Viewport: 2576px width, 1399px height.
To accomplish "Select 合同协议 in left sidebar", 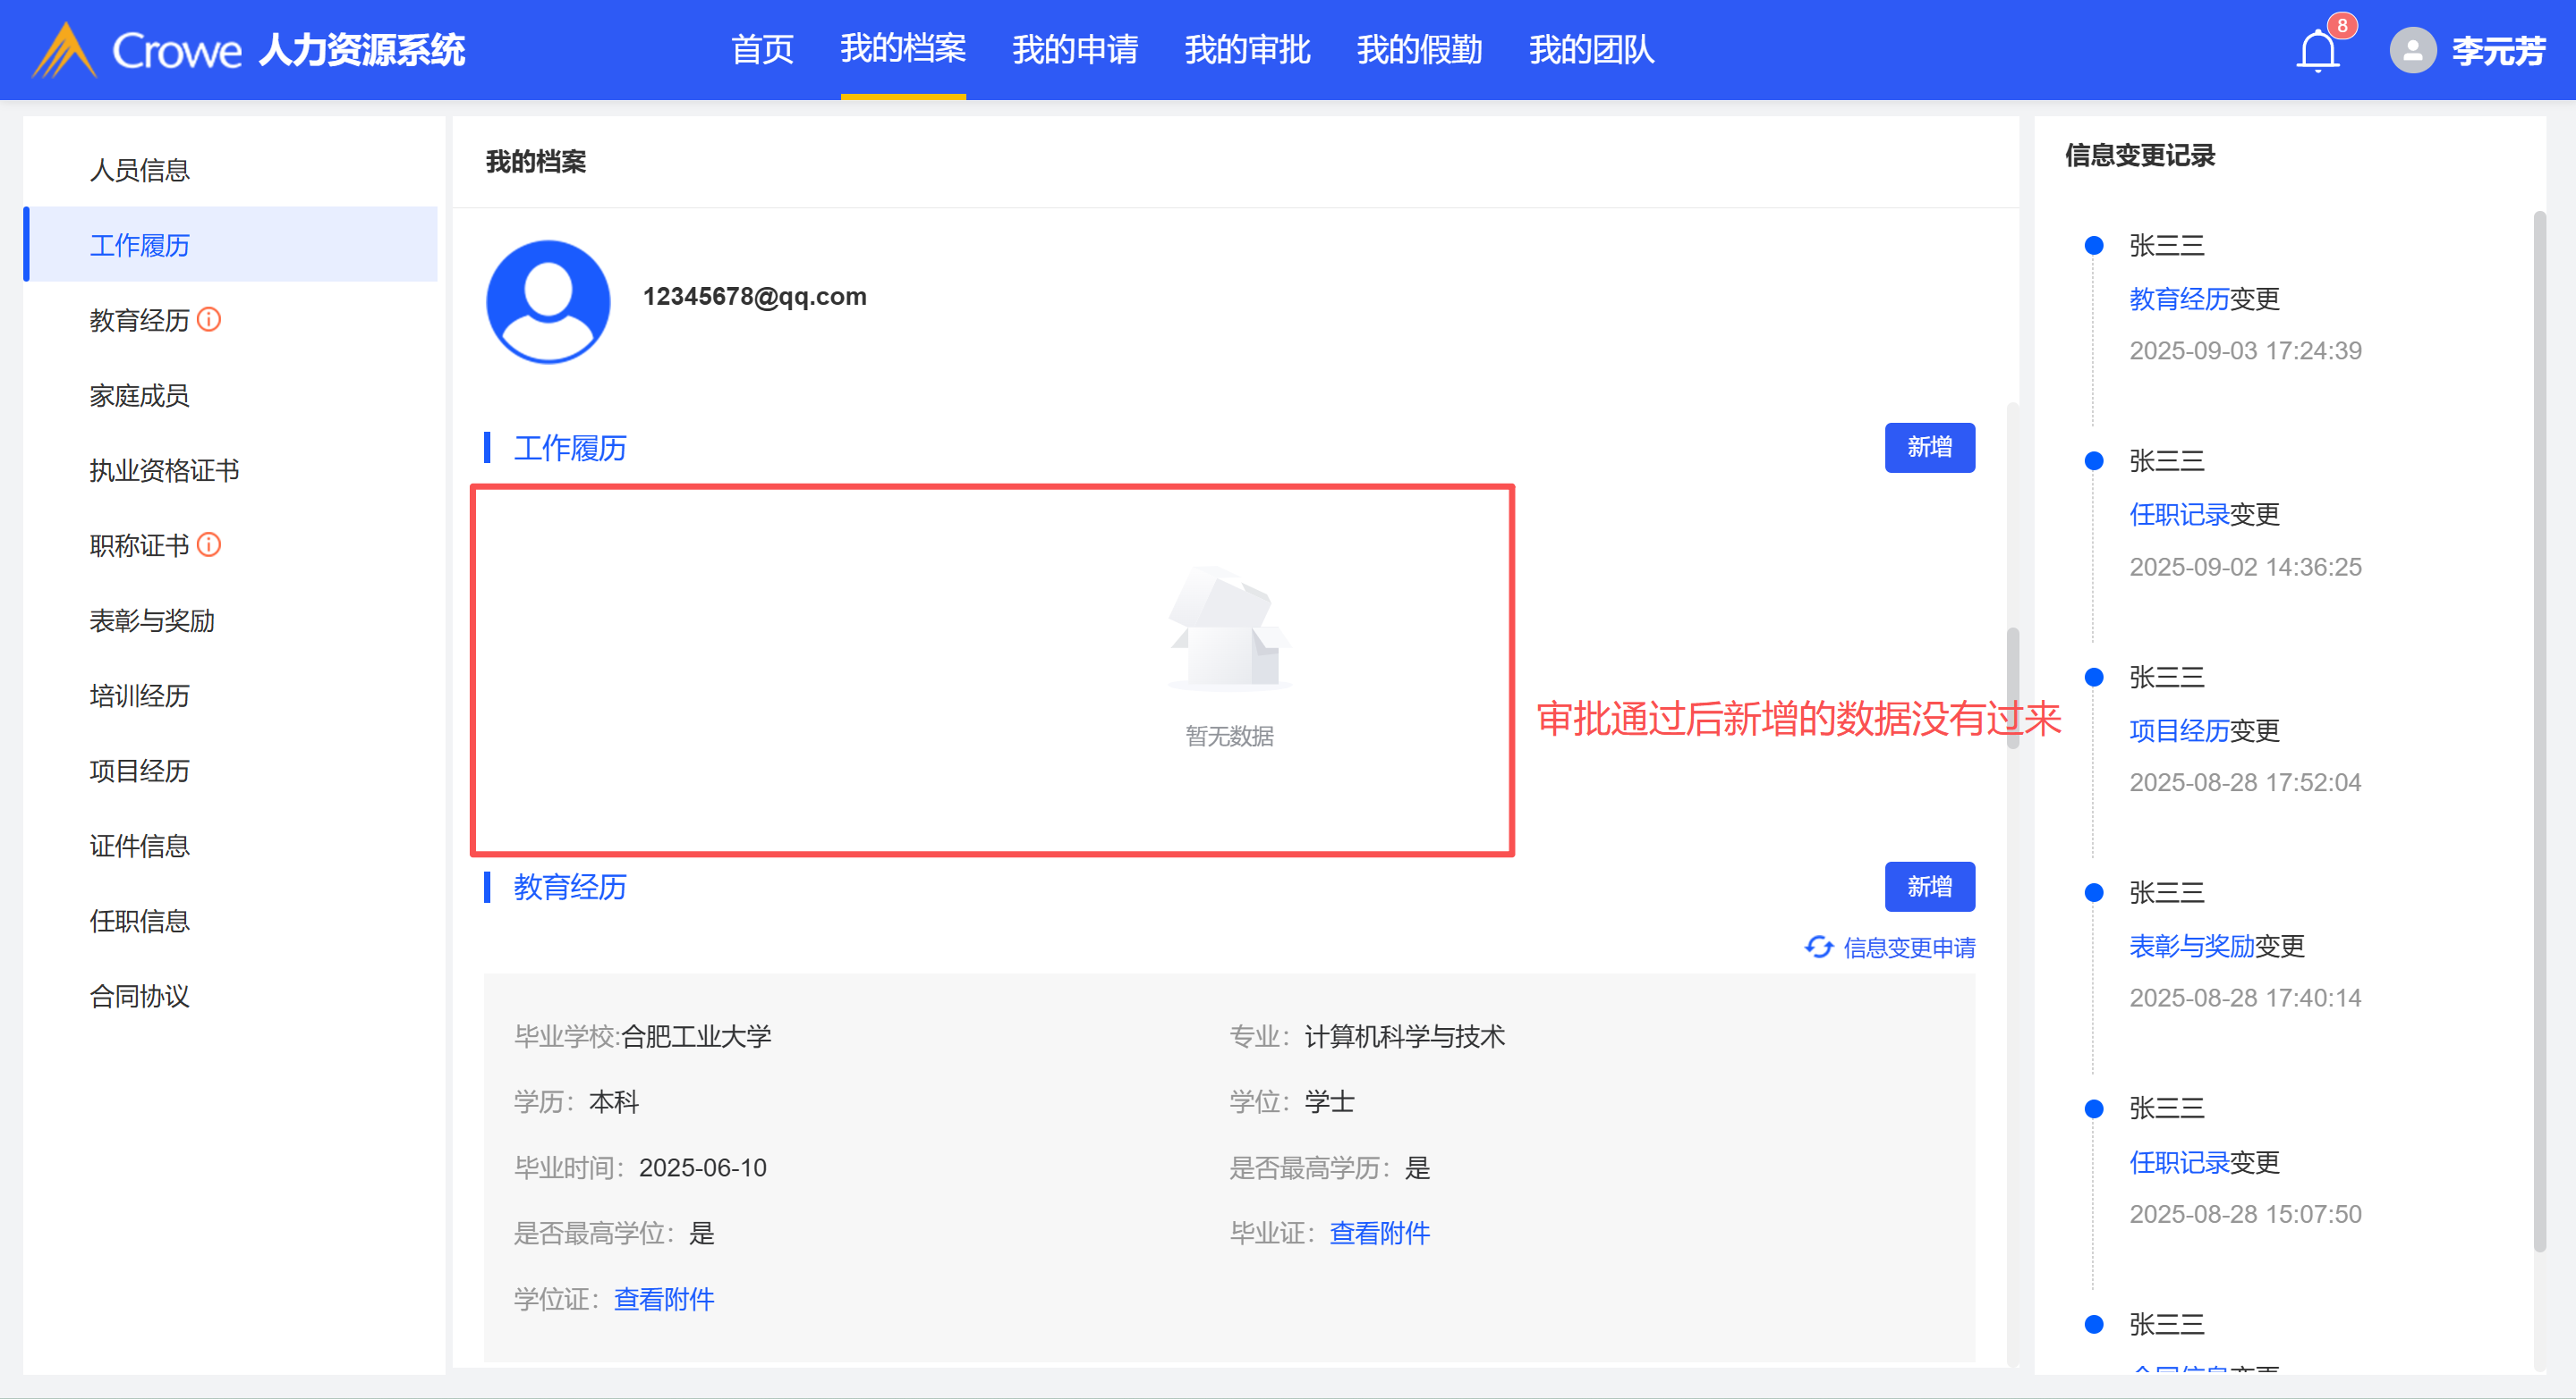I will click(x=139, y=997).
